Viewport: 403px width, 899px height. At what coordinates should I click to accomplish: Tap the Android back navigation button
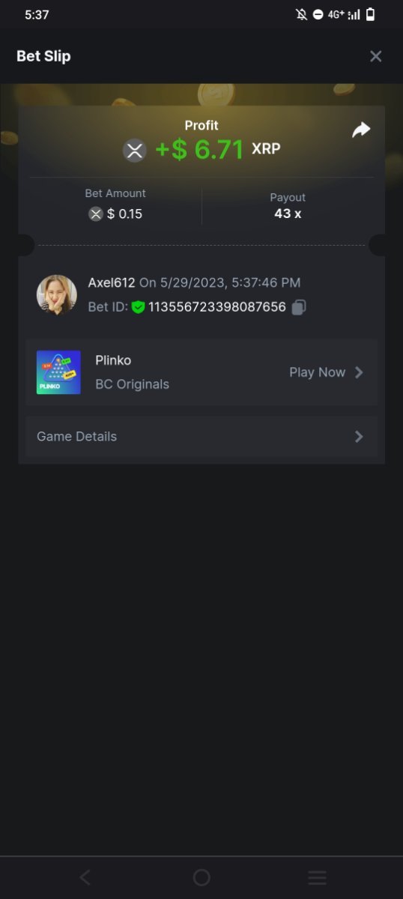click(85, 877)
